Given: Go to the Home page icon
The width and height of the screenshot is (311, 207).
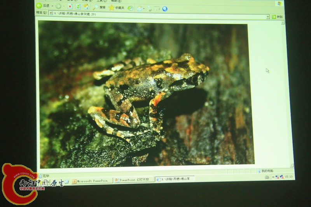Looking at the screenshot, I should coord(86,7).
